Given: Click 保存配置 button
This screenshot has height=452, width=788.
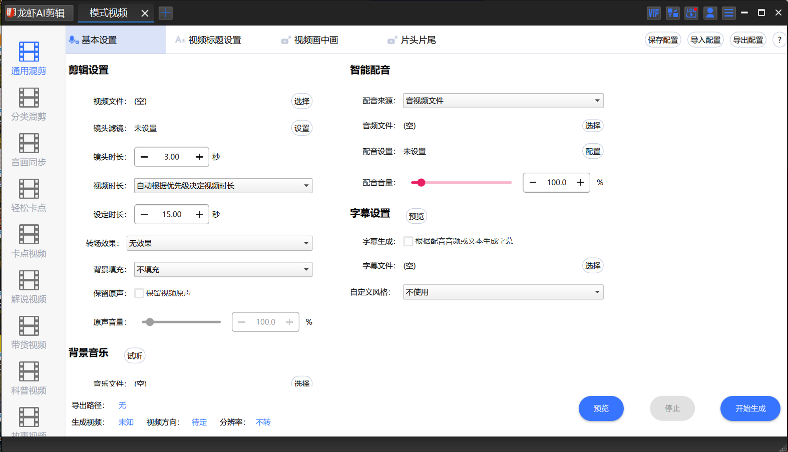Looking at the screenshot, I should [x=663, y=40].
